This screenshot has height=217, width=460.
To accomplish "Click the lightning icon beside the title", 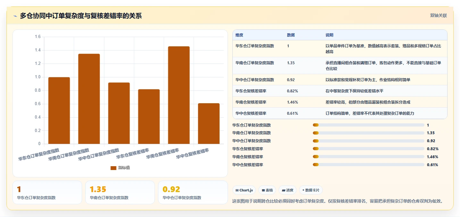I will point(15,16).
